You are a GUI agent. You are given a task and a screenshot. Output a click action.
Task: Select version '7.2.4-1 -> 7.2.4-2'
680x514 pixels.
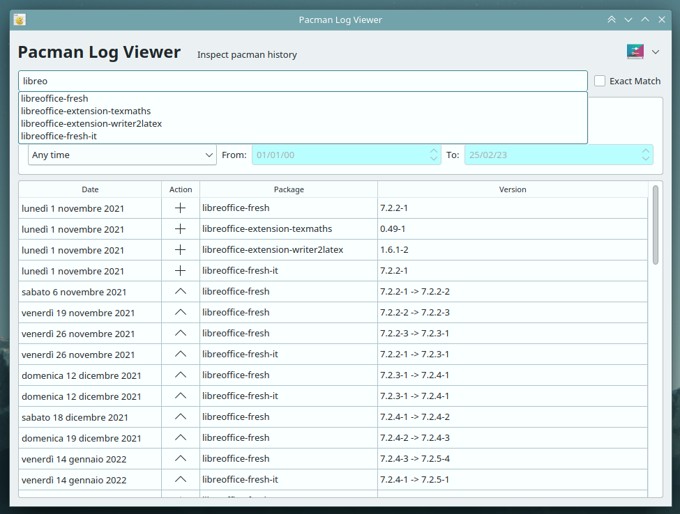(x=513, y=416)
